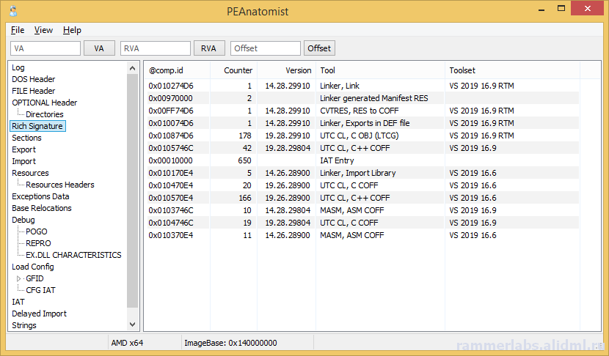Viewport: 609px width, 356px height.
Task: Select row with comp.id 0x0104746C
Action: (x=362, y=223)
